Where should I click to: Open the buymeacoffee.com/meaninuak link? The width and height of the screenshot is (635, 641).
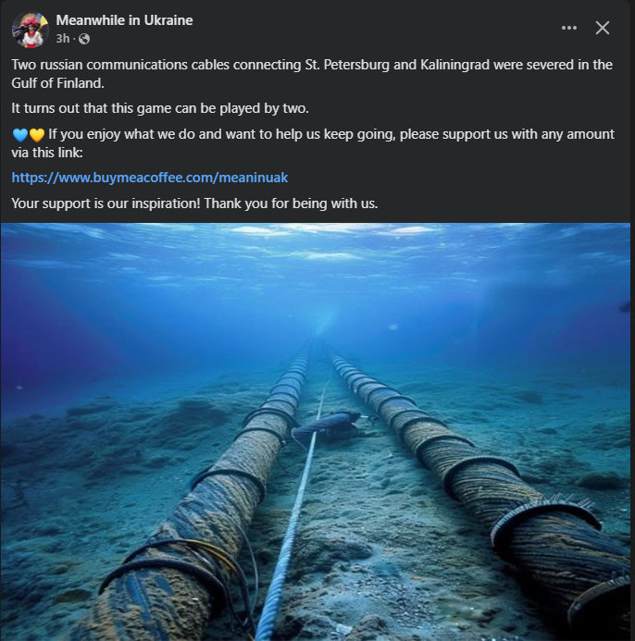tap(150, 178)
